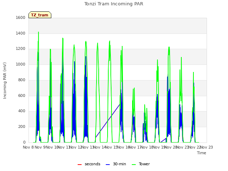Click the 1000 y-axis tick label
The image size is (228, 171).
pos(21,64)
